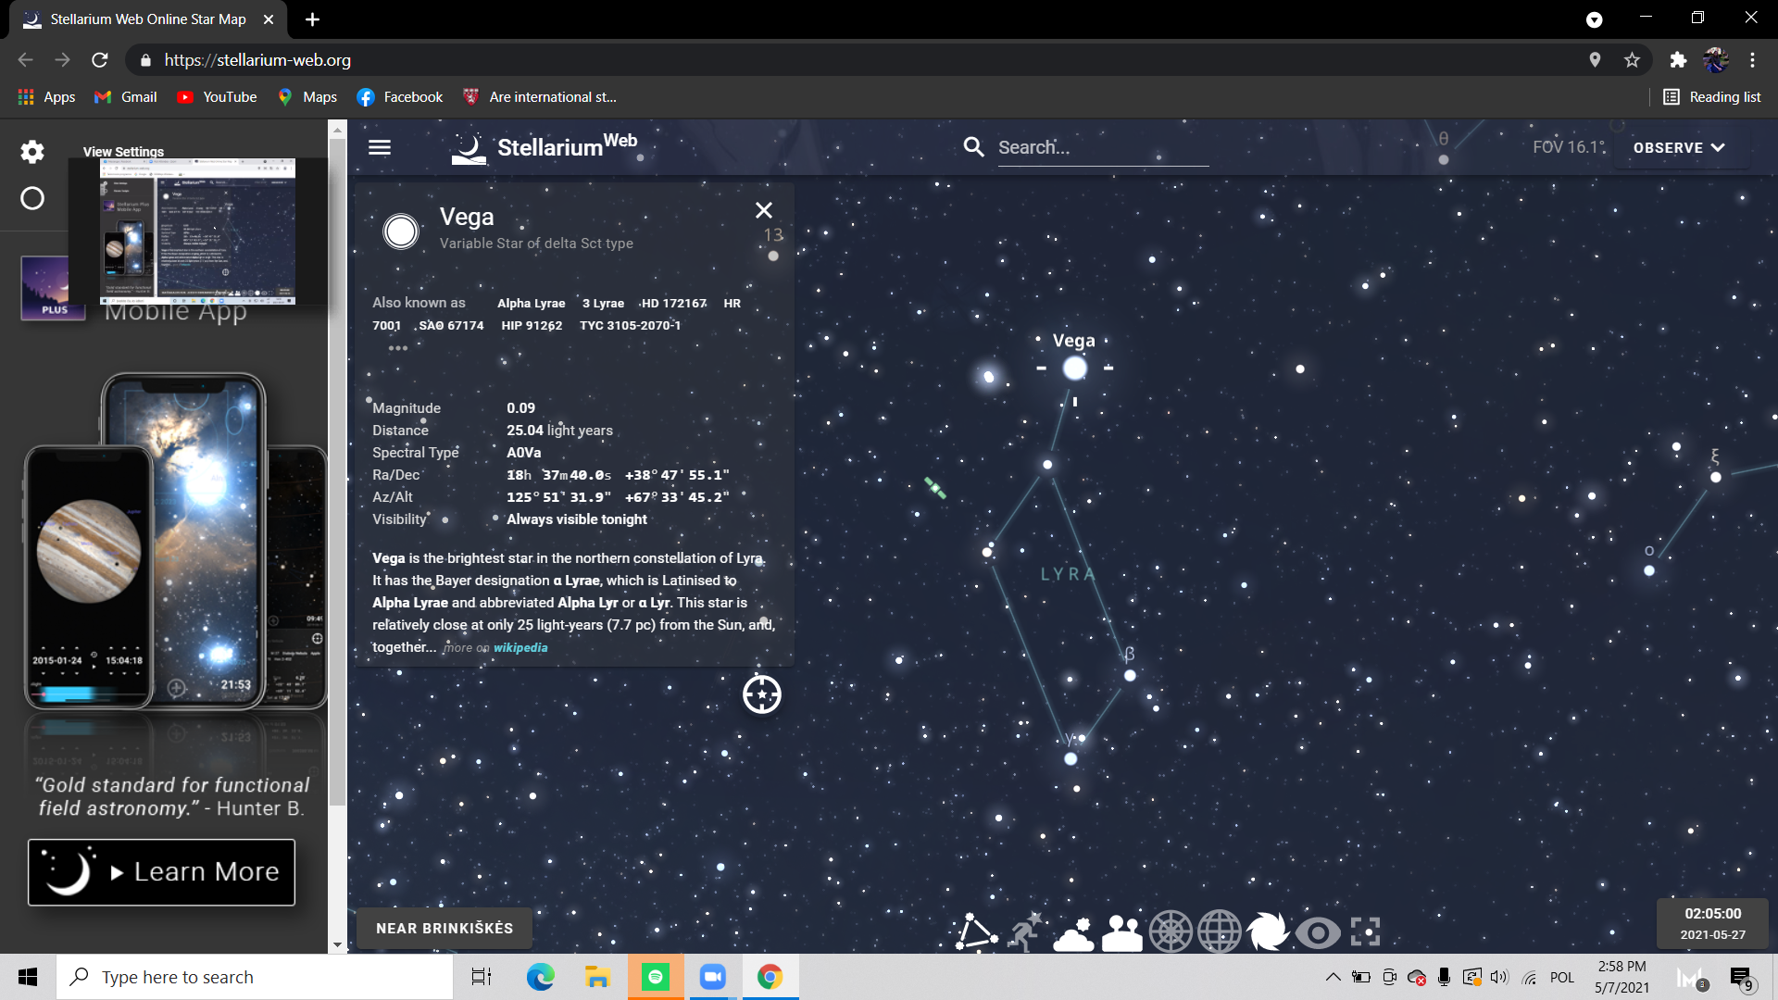Show azimuthal grid
The image size is (1778, 1000).
click(1171, 932)
